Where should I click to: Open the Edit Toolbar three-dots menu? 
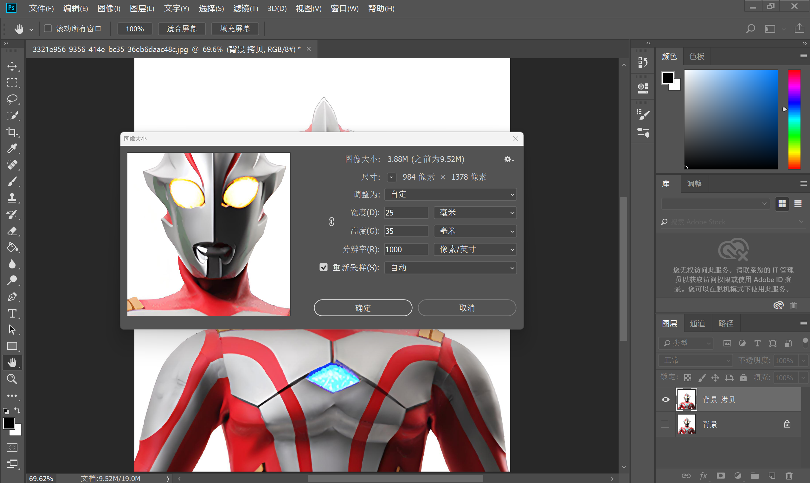click(x=12, y=396)
